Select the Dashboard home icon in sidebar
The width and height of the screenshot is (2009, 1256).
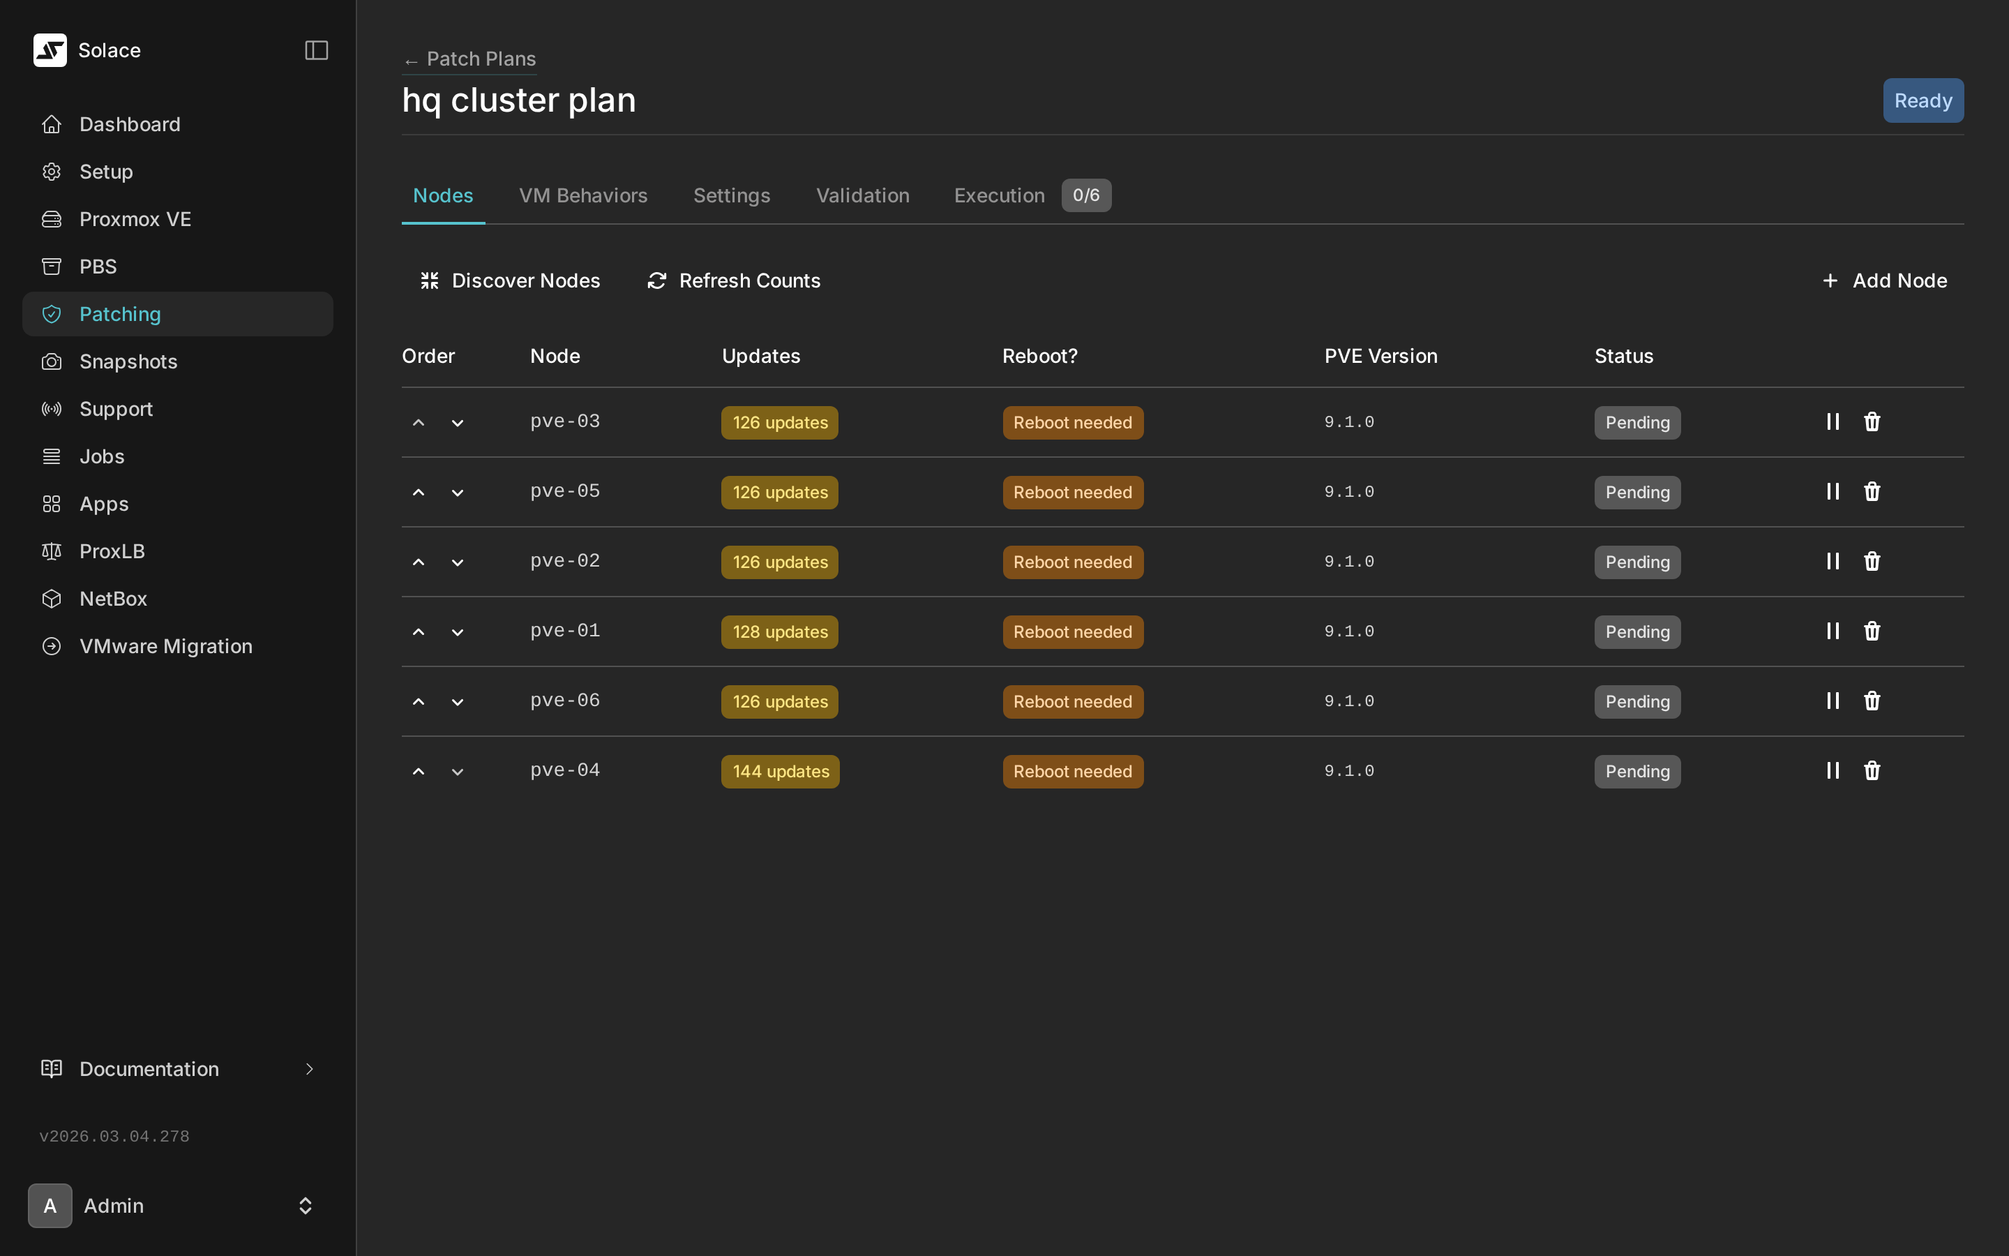pyautogui.click(x=52, y=124)
